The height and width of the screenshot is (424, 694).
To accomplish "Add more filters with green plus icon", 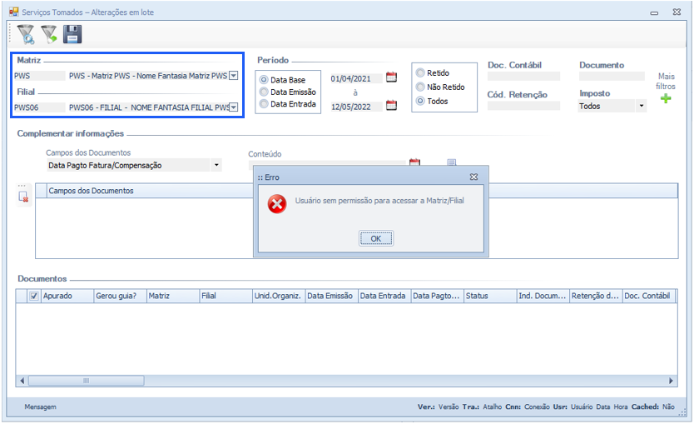I will tap(666, 98).
